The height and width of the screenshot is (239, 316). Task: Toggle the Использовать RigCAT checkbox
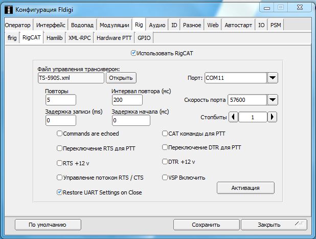pos(134,53)
